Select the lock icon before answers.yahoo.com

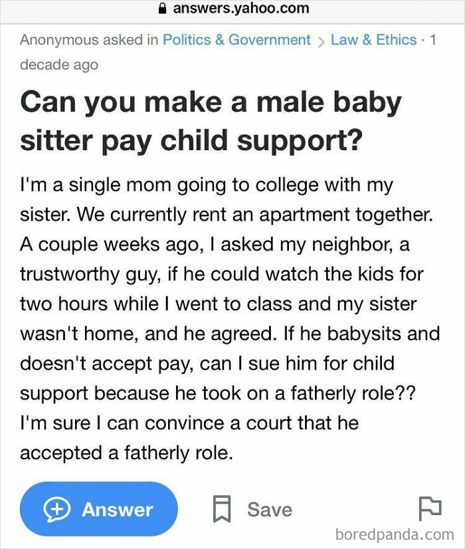click(x=161, y=9)
